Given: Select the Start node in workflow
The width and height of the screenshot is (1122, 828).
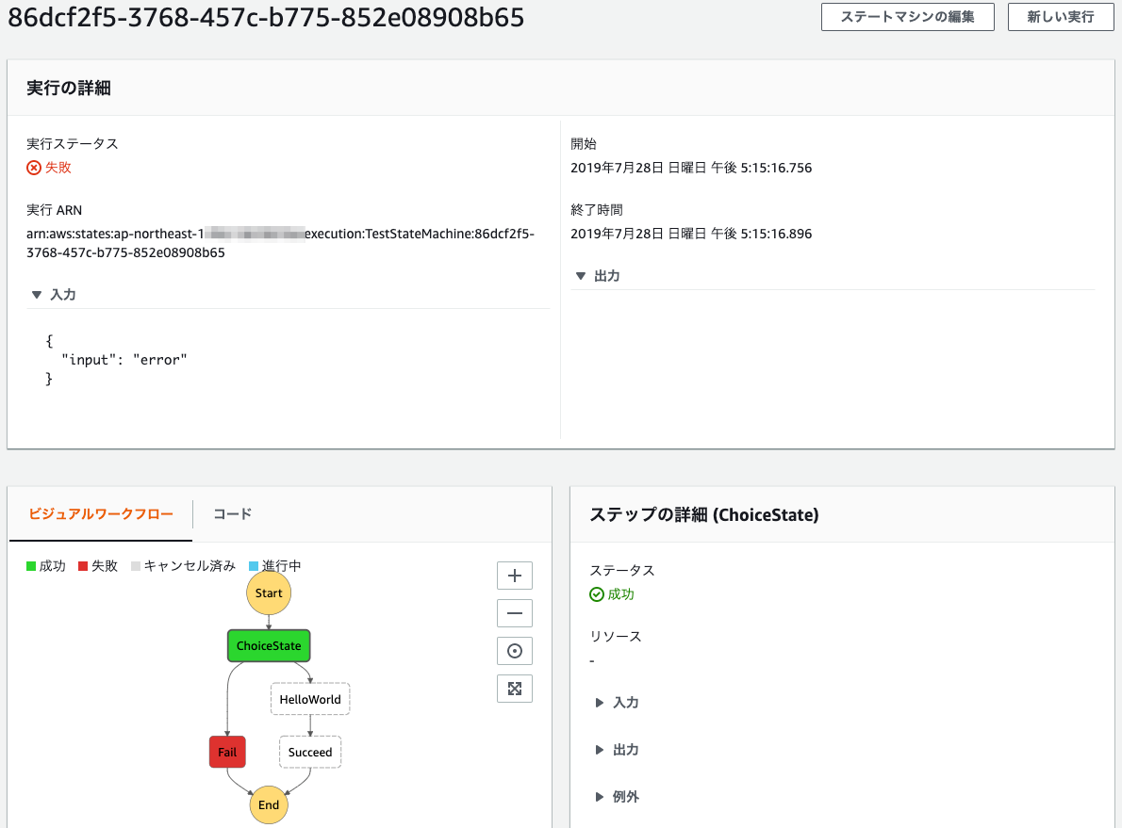Looking at the screenshot, I should [x=269, y=593].
